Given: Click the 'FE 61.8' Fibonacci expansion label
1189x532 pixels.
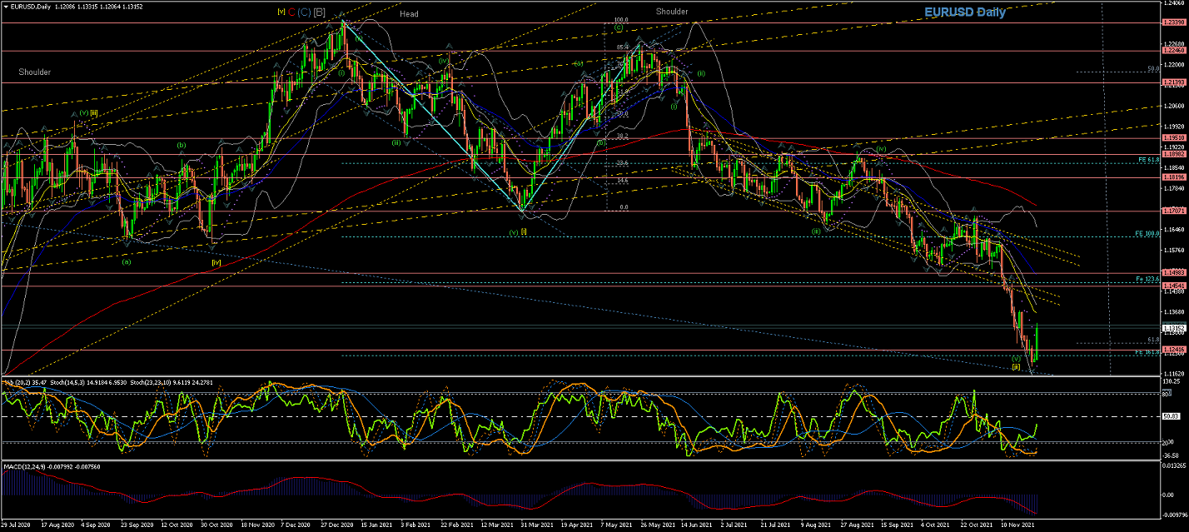Looking at the screenshot, I should (x=1149, y=159).
